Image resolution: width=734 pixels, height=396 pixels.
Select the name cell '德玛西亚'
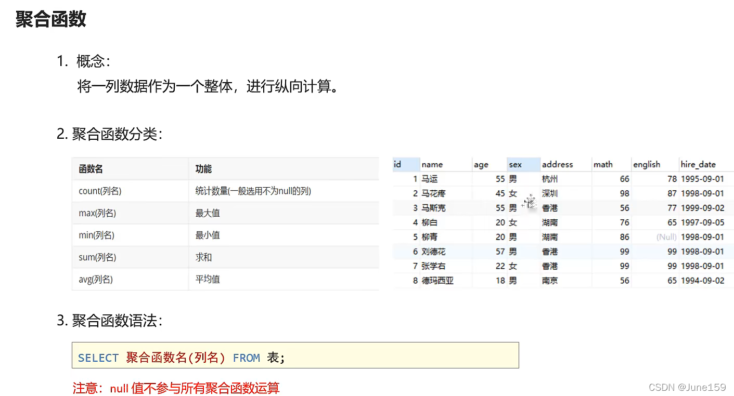437,281
